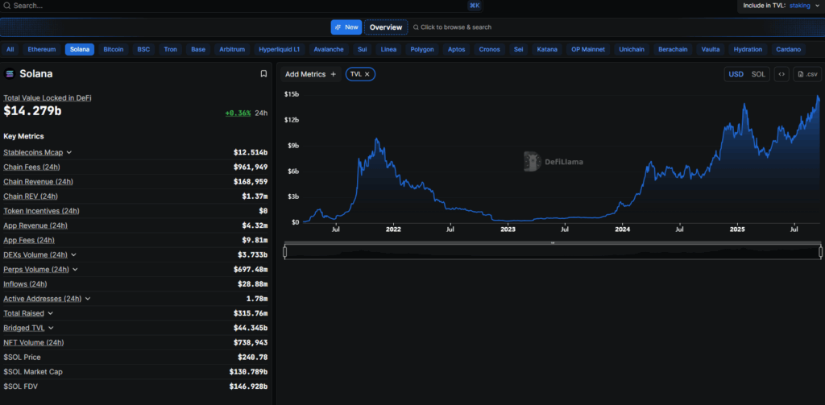Switch chart denomination to USD
The height and width of the screenshot is (405, 825).
click(x=736, y=74)
